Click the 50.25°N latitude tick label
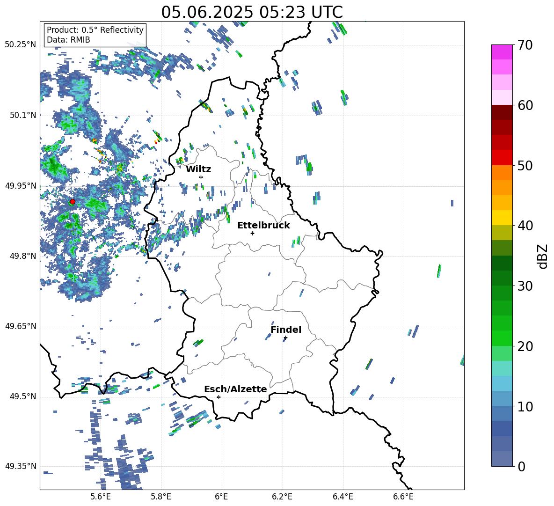Screen dimensions: 554x506 coord(21,45)
